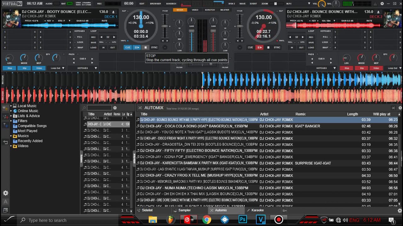Expand the Musics folder
The width and height of the screenshot is (403, 226).
coord(11,136)
